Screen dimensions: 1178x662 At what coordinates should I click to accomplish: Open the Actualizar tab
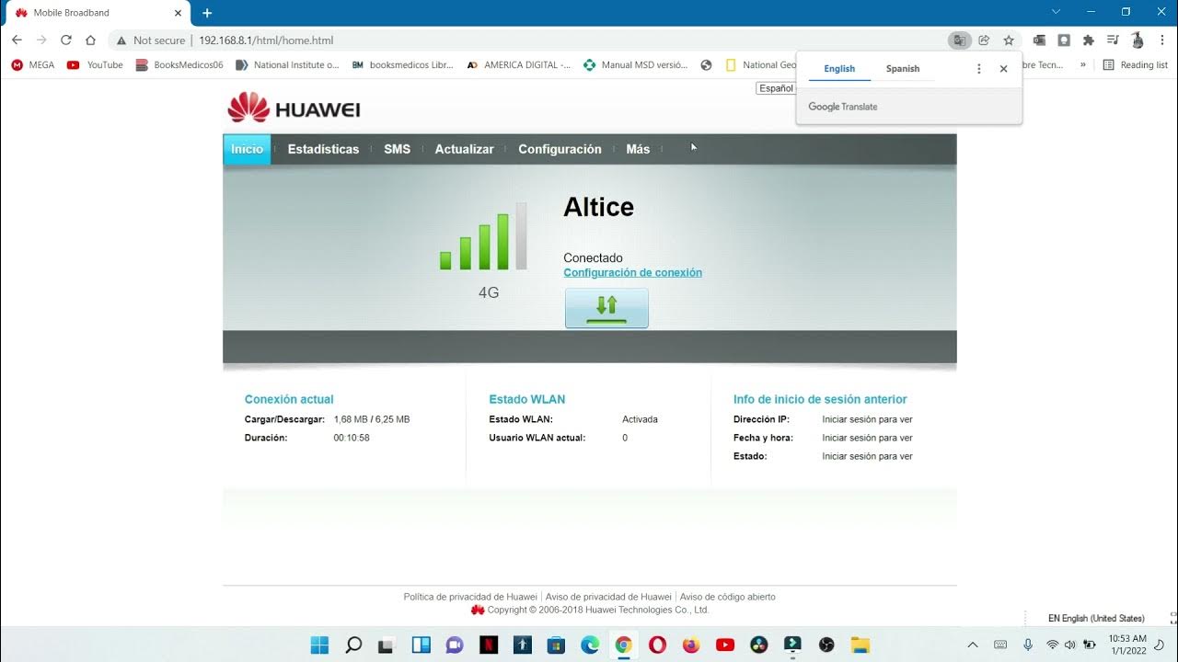[x=464, y=149]
